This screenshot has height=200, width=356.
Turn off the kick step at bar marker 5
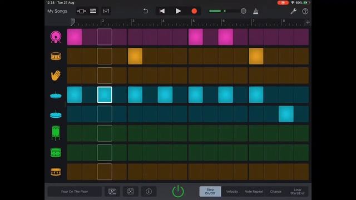pyautogui.click(x=195, y=37)
